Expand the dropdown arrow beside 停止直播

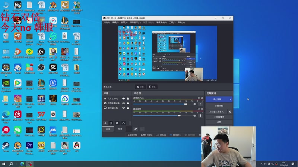[x=231, y=99]
